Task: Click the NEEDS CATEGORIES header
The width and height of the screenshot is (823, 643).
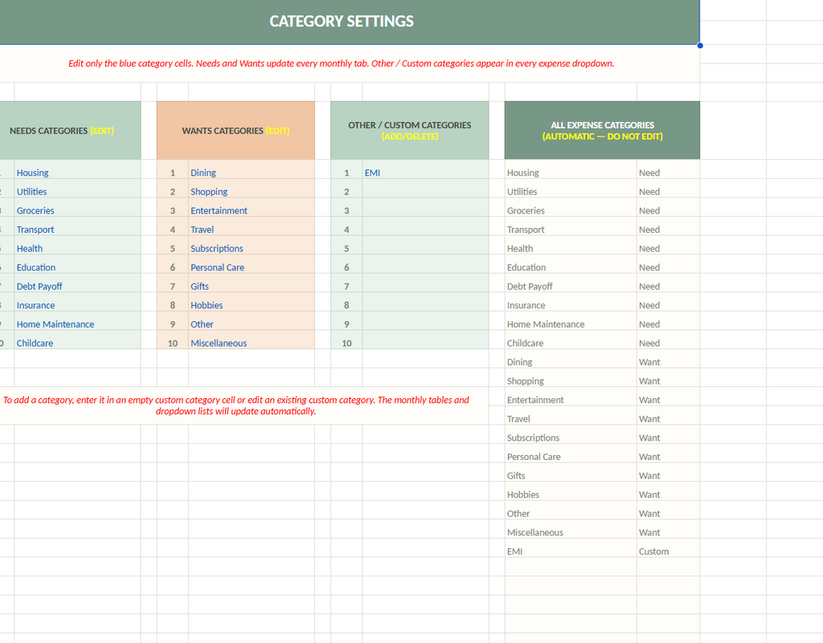Action: click(71, 131)
